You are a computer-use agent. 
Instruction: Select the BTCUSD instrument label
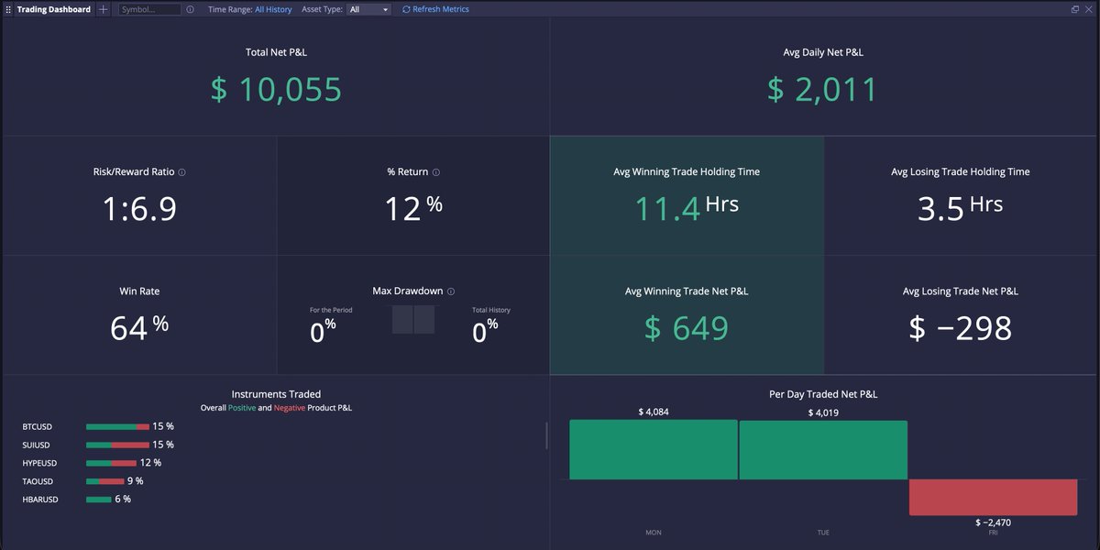(37, 426)
